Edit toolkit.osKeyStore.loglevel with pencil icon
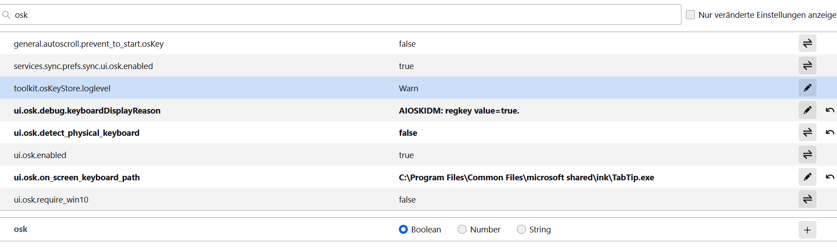 pos(807,88)
